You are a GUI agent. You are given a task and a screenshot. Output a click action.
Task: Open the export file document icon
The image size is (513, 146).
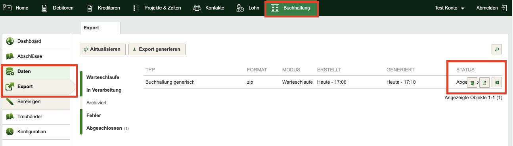click(x=484, y=83)
